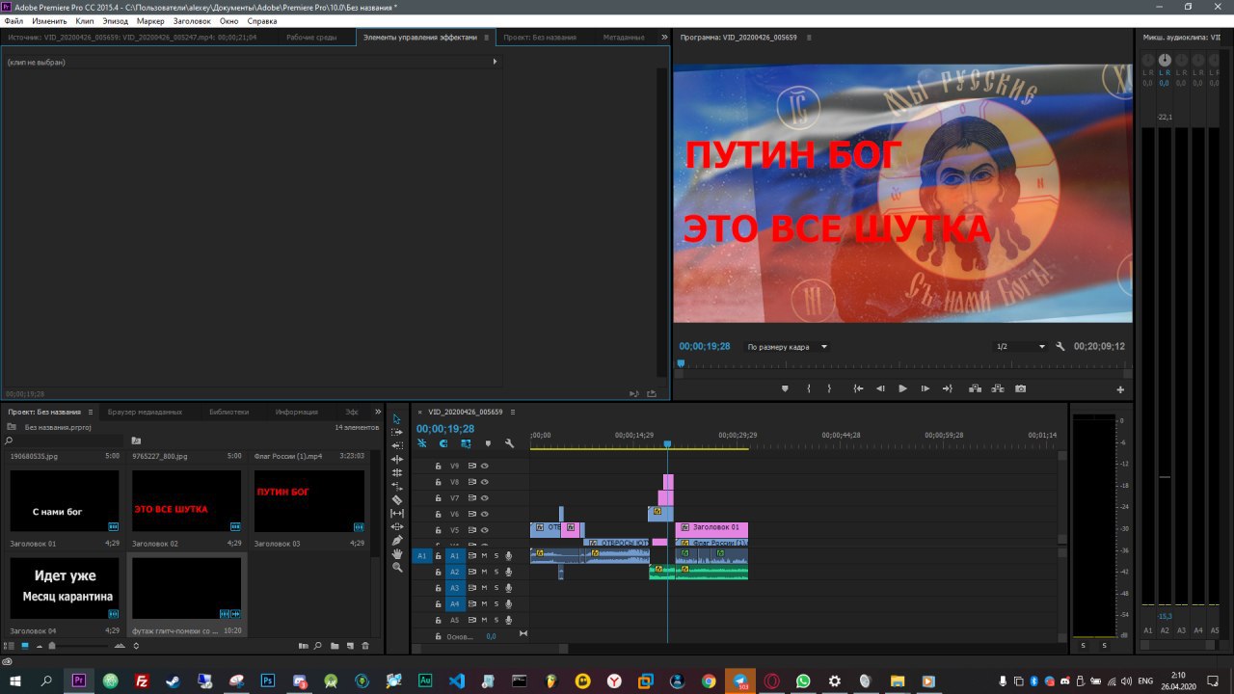This screenshot has width=1234, height=694.
Task: Open the zoom level dropdown 'По размеру кадра'
Action: (788, 346)
